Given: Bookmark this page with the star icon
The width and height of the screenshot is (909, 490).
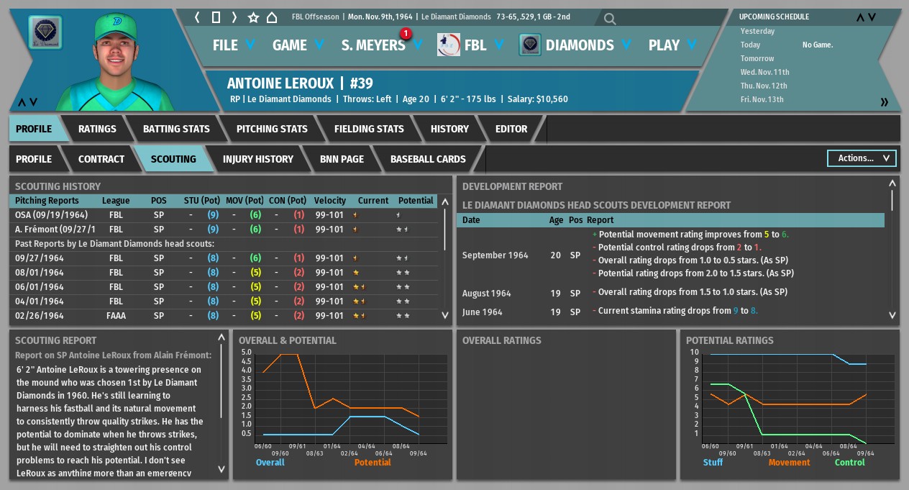Looking at the screenshot, I should click(x=253, y=17).
